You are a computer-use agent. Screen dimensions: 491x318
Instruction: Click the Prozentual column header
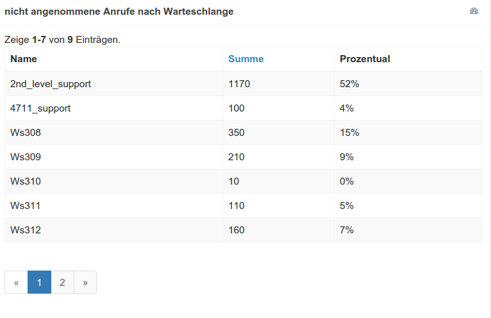click(365, 59)
